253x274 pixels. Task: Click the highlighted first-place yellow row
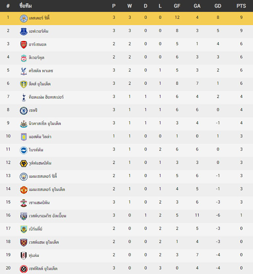pos(126,18)
